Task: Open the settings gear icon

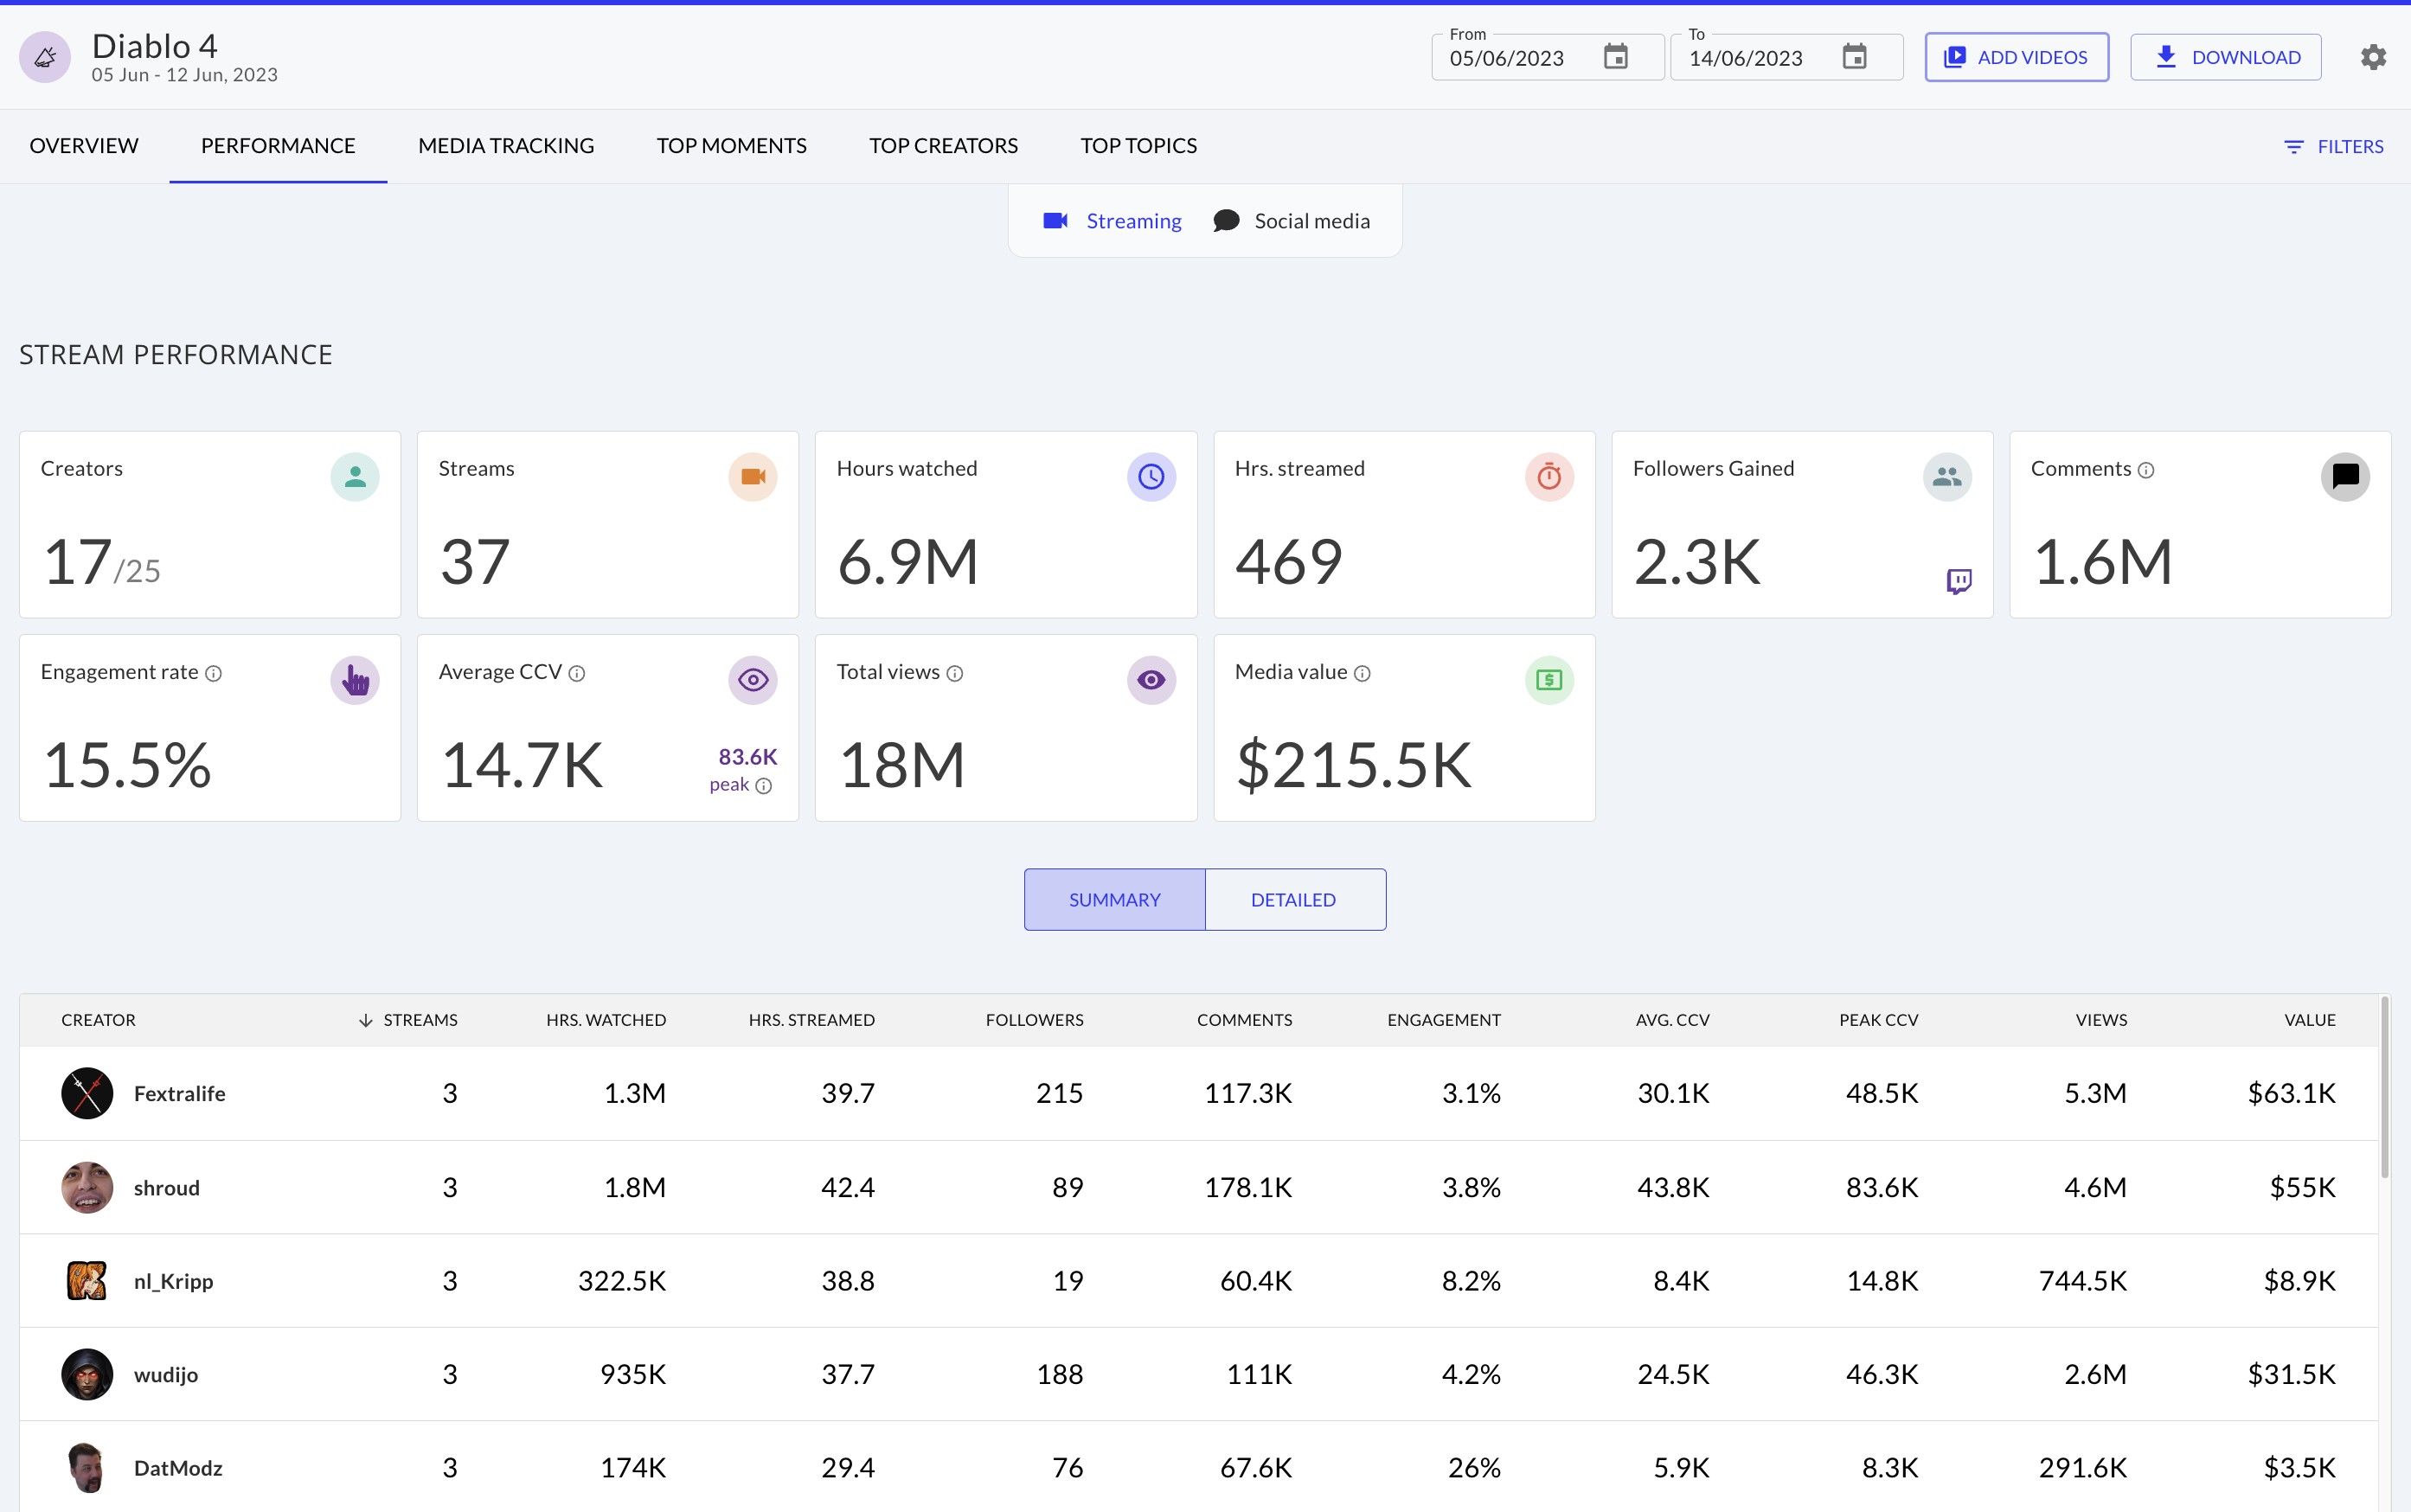Action: (x=2373, y=57)
